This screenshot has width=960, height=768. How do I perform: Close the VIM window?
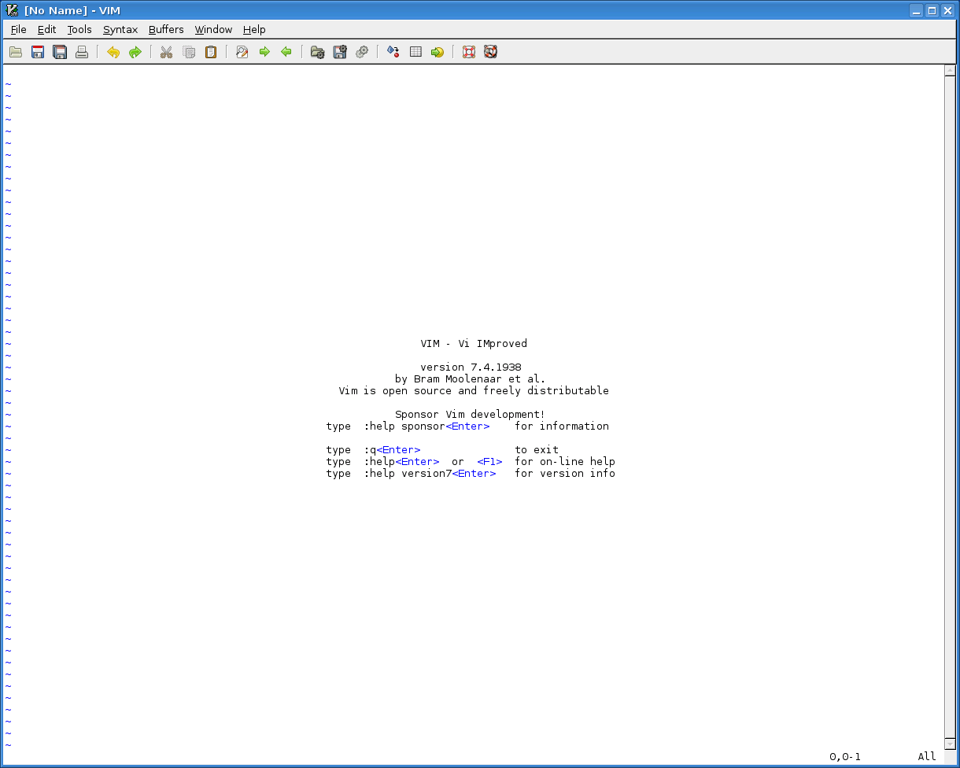pyautogui.click(x=947, y=10)
